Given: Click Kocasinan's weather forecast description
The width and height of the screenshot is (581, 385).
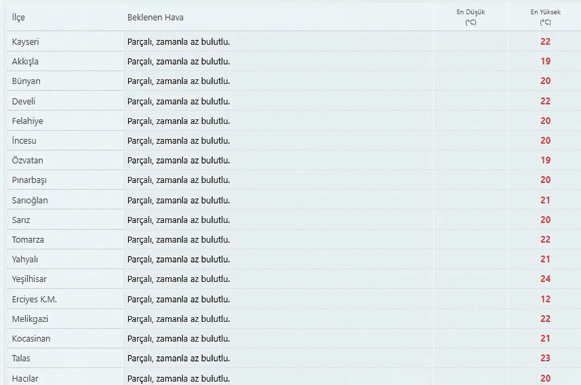Looking at the screenshot, I should coord(178,339).
